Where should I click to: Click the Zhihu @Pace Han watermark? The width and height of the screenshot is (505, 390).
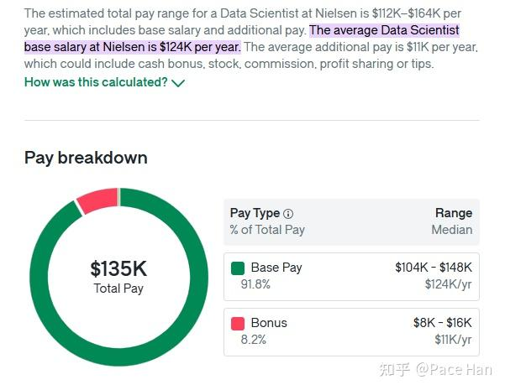pos(435,370)
